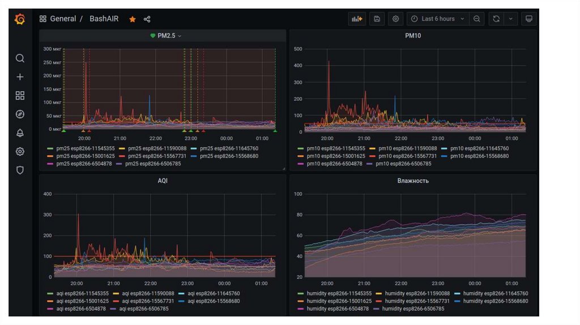Click the Grafana logo home icon
This screenshot has width=580, height=325.
coord(20,19)
